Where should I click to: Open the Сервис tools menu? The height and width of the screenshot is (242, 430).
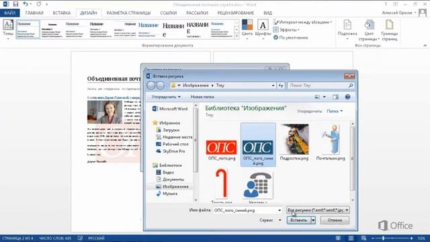pyautogui.click(x=270, y=220)
